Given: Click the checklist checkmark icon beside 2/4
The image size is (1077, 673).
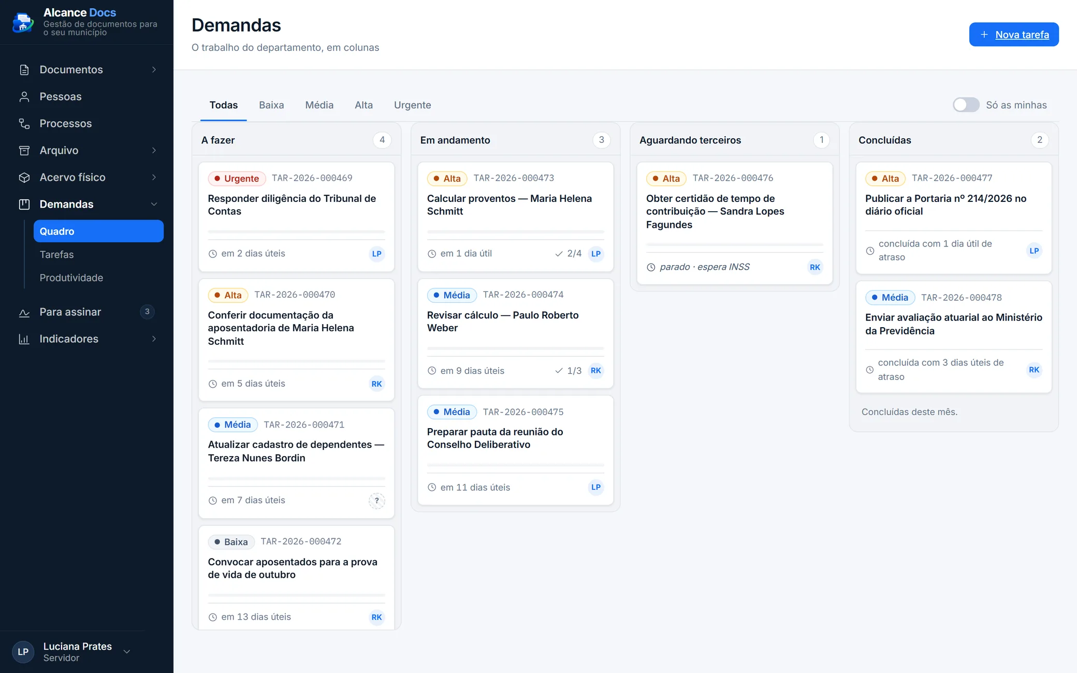Looking at the screenshot, I should (x=559, y=254).
